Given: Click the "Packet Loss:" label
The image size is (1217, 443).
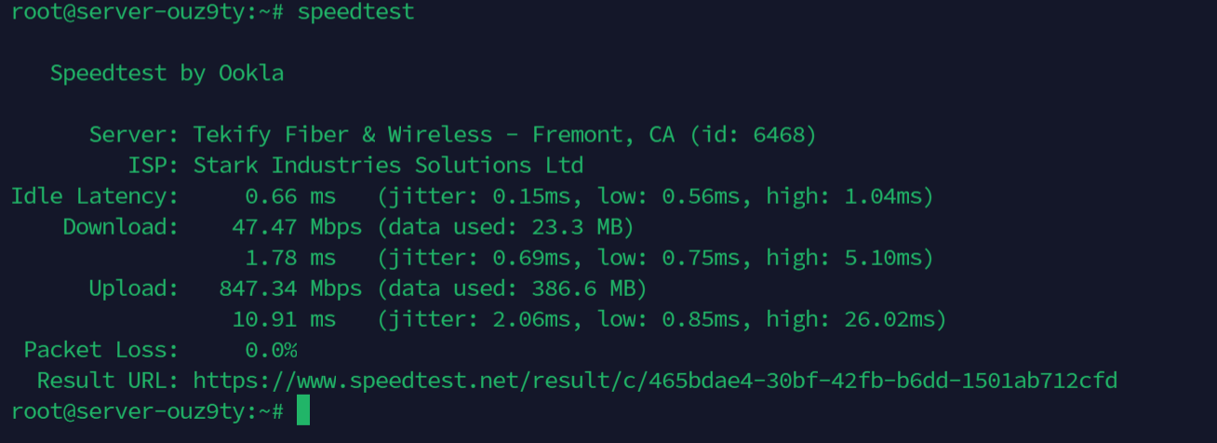Looking at the screenshot, I should coord(101,350).
